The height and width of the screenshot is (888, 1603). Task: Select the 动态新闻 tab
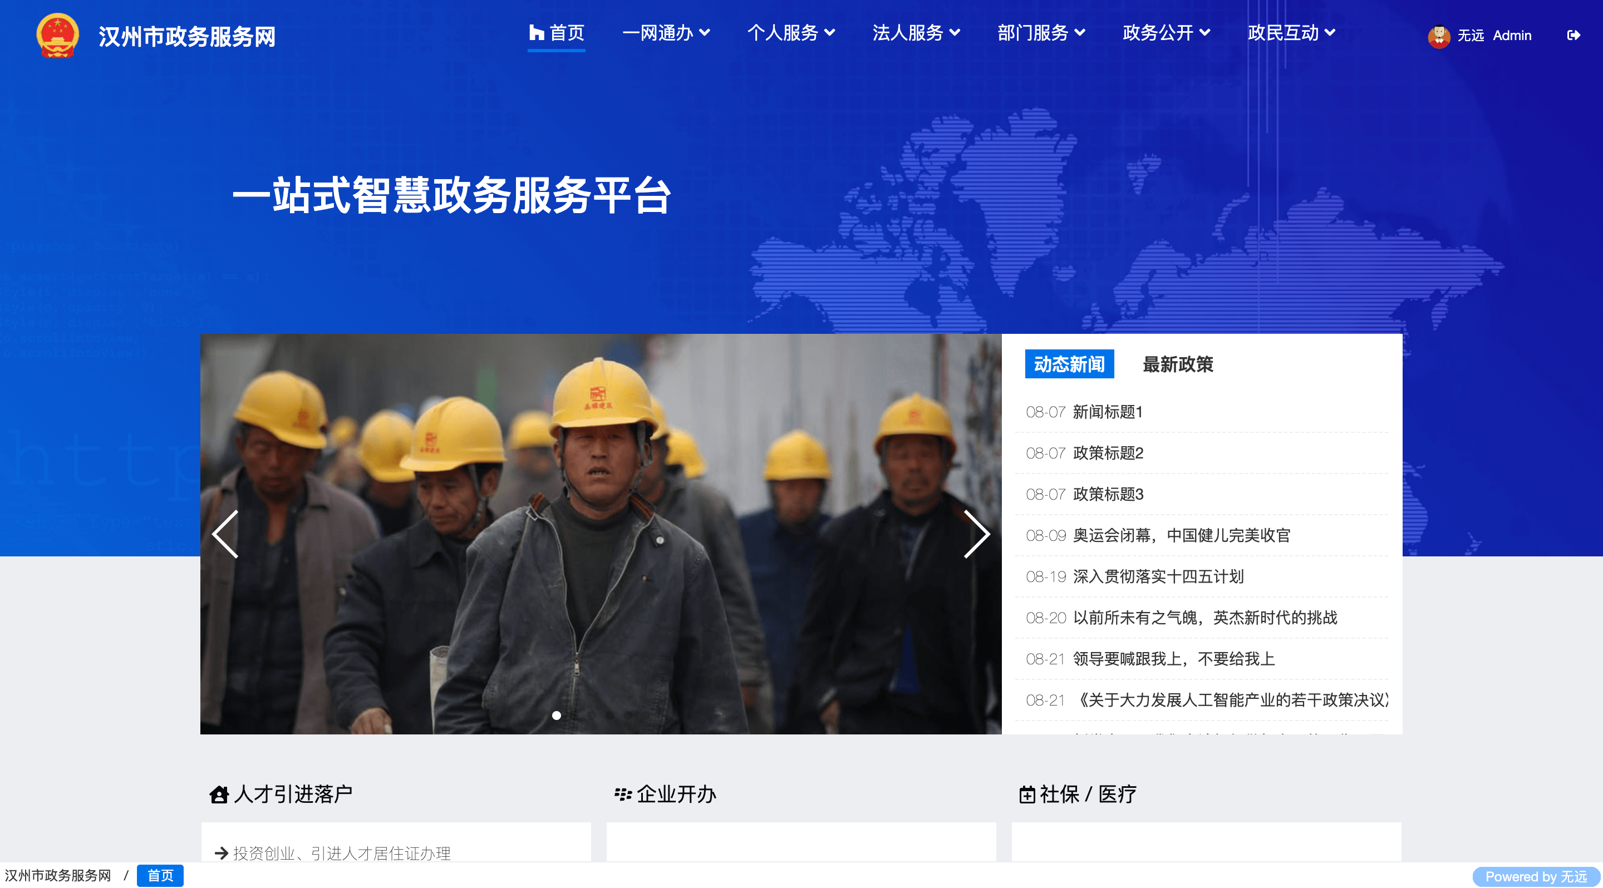pos(1069,364)
